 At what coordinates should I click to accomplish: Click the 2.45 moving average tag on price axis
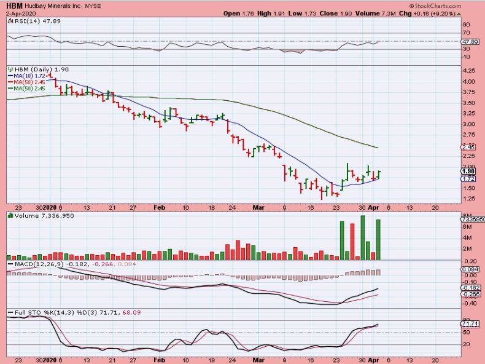tap(468, 147)
